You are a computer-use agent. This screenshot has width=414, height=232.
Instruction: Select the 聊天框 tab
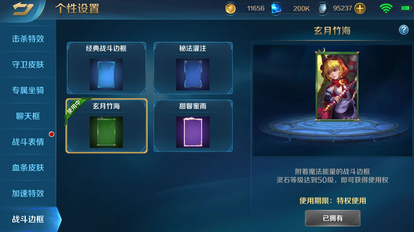coord(28,116)
